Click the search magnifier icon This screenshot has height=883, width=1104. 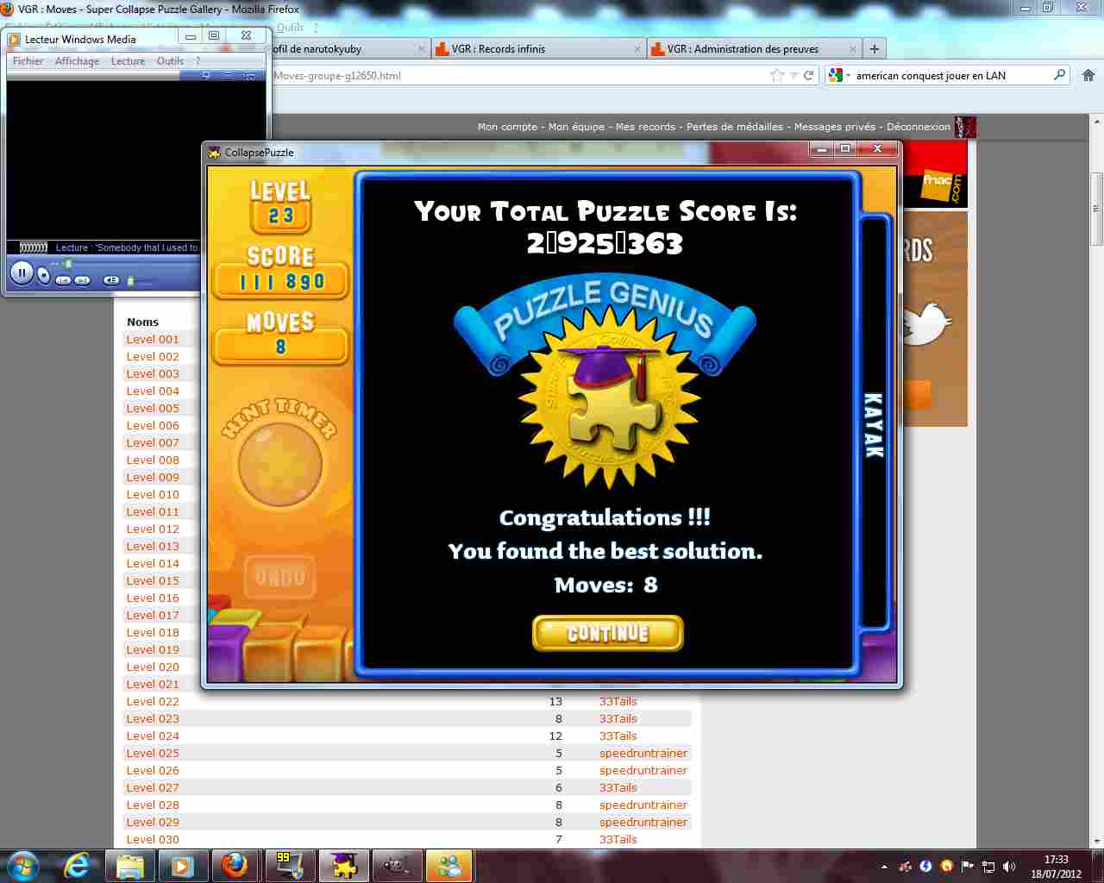pos(1060,75)
